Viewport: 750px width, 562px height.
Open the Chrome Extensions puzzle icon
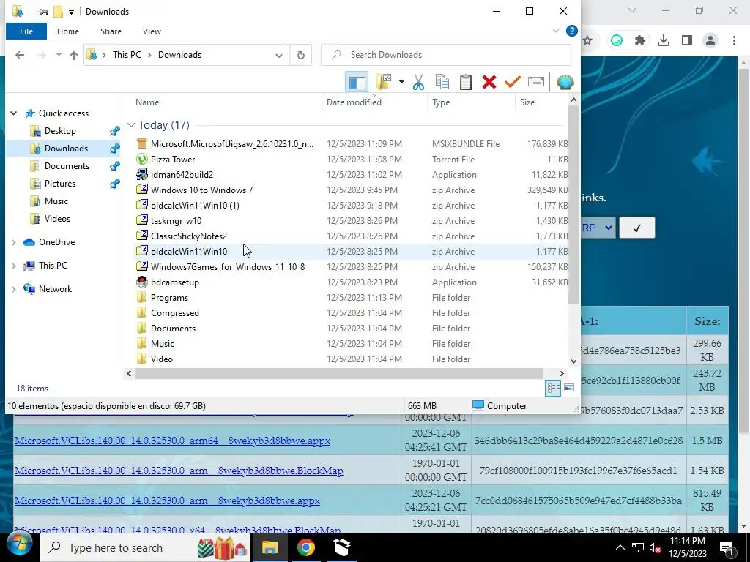coord(640,41)
